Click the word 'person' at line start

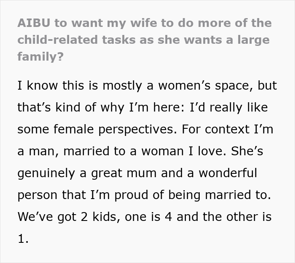tap(36, 195)
